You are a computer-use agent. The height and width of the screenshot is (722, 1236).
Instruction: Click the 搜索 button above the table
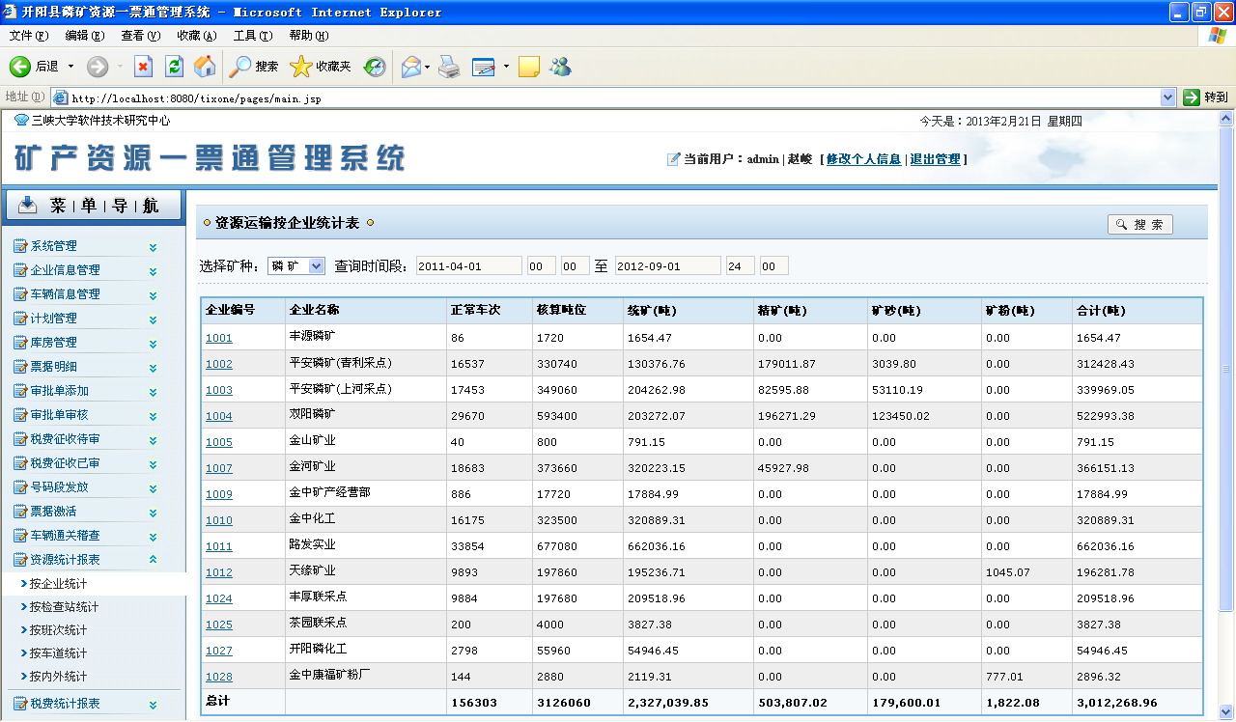(x=1139, y=225)
